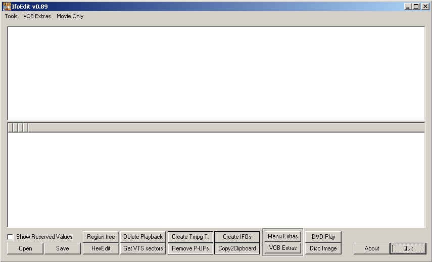
Task: Open the VOB Extras menu
Action: pos(37,16)
